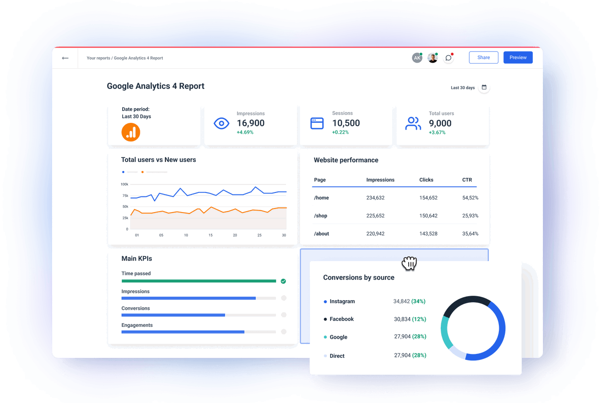
Task: Open the date range calendar icon
Action: [484, 87]
